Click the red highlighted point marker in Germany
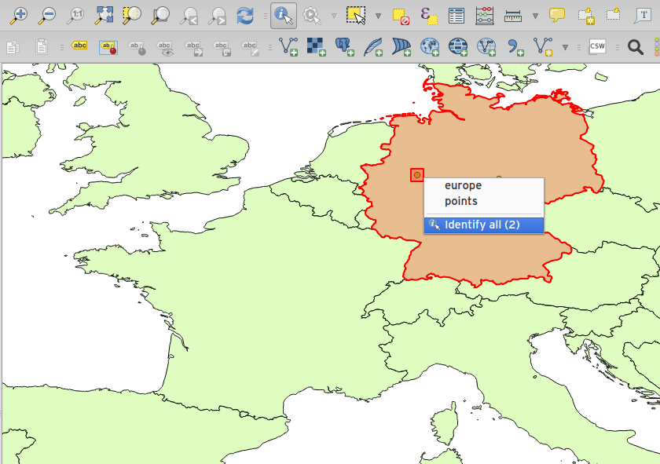Viewport: 660px width, 464px height. 416,175
